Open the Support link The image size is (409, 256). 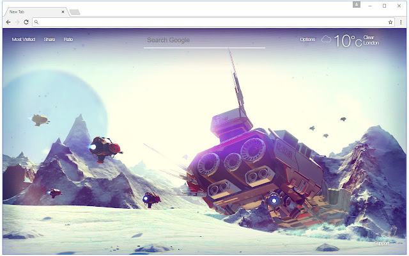pyautogui.click(x=381, y=243)
